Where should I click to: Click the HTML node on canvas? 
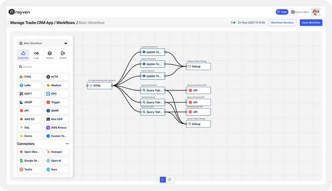(100, 86)
